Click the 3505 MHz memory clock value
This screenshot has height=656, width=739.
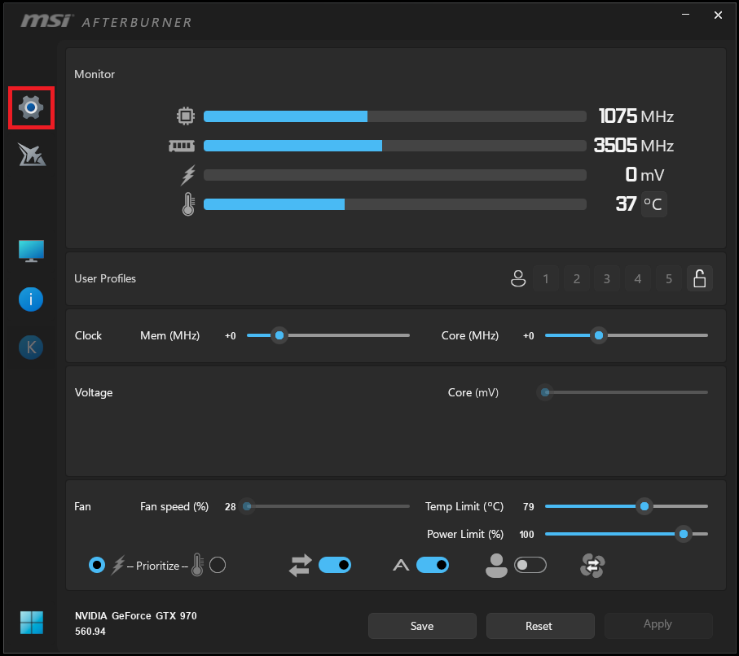point(633,146)
